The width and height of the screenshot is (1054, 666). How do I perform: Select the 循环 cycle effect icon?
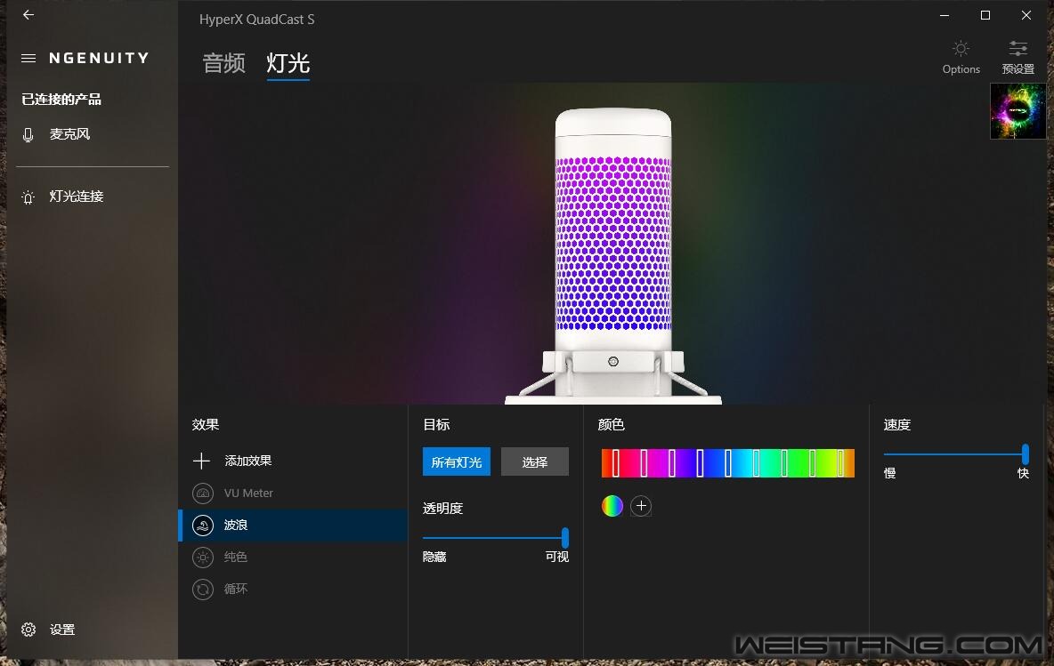203,590
